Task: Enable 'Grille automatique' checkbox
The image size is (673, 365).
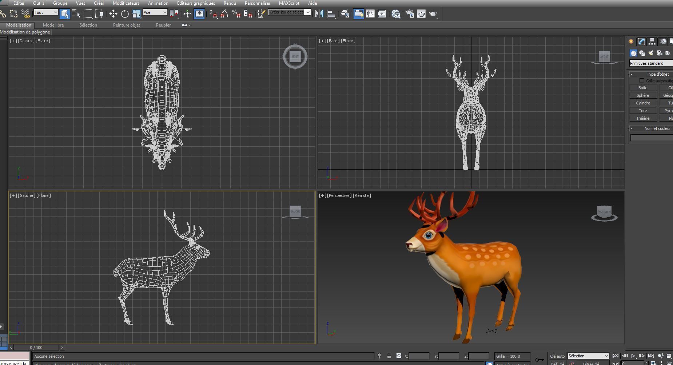Action: (642, 81)
